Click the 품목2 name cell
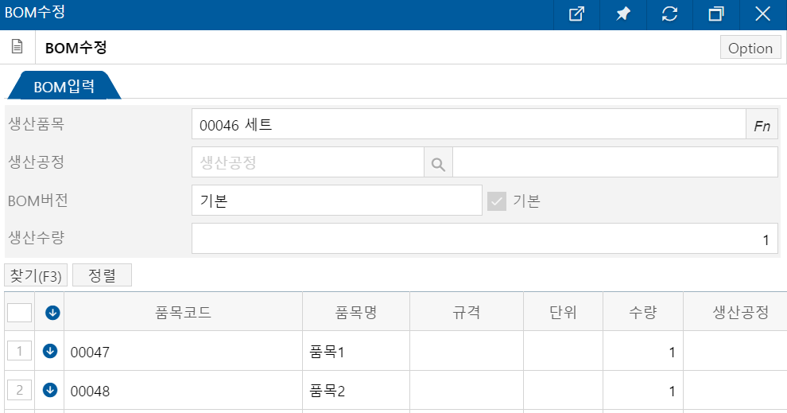Viewport: 787px width, 413px height. pyautogui.click(x=356, y=391)
